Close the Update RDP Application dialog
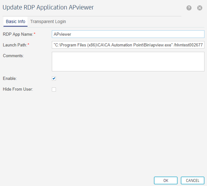The image size is (207, 186). pos(200,8)
